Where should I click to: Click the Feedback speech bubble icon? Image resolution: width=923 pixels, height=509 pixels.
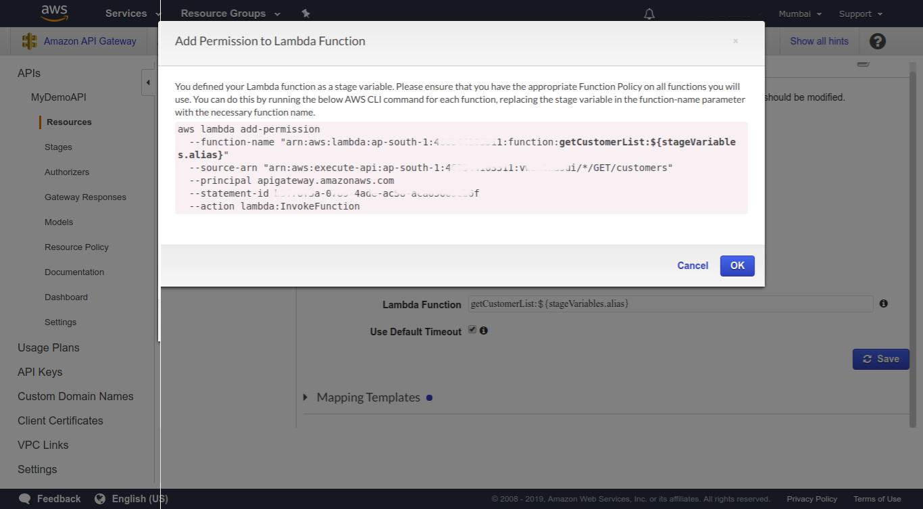point(25,499)
